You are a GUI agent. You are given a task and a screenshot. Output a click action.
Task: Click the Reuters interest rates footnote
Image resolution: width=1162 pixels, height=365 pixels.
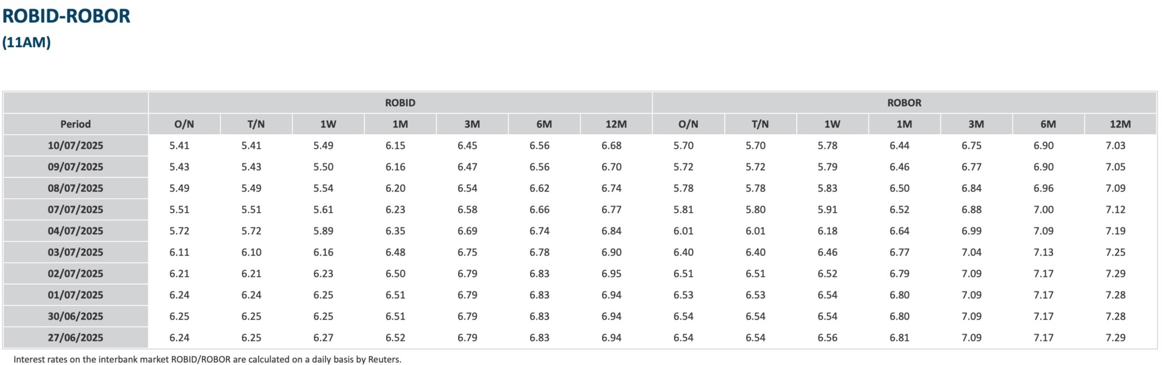207,360
